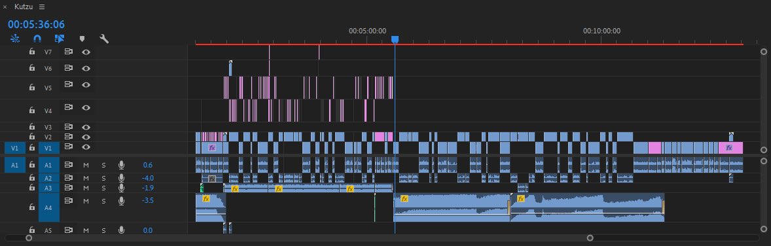Toggle lock on track V6
This screenshot has width=771, height=246.
coord(32,68)
